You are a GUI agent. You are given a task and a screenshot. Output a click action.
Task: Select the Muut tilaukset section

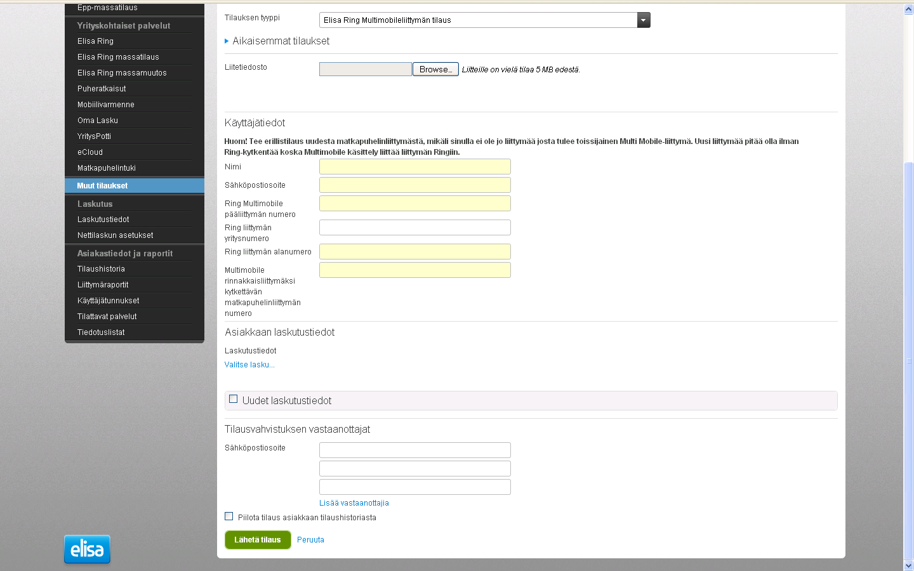135,186
